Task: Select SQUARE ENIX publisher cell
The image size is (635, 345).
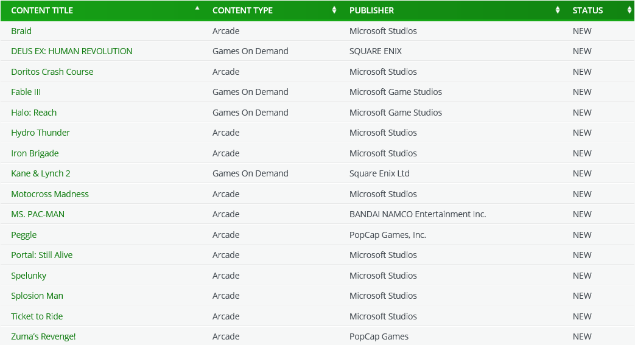Action: (376, 52)
